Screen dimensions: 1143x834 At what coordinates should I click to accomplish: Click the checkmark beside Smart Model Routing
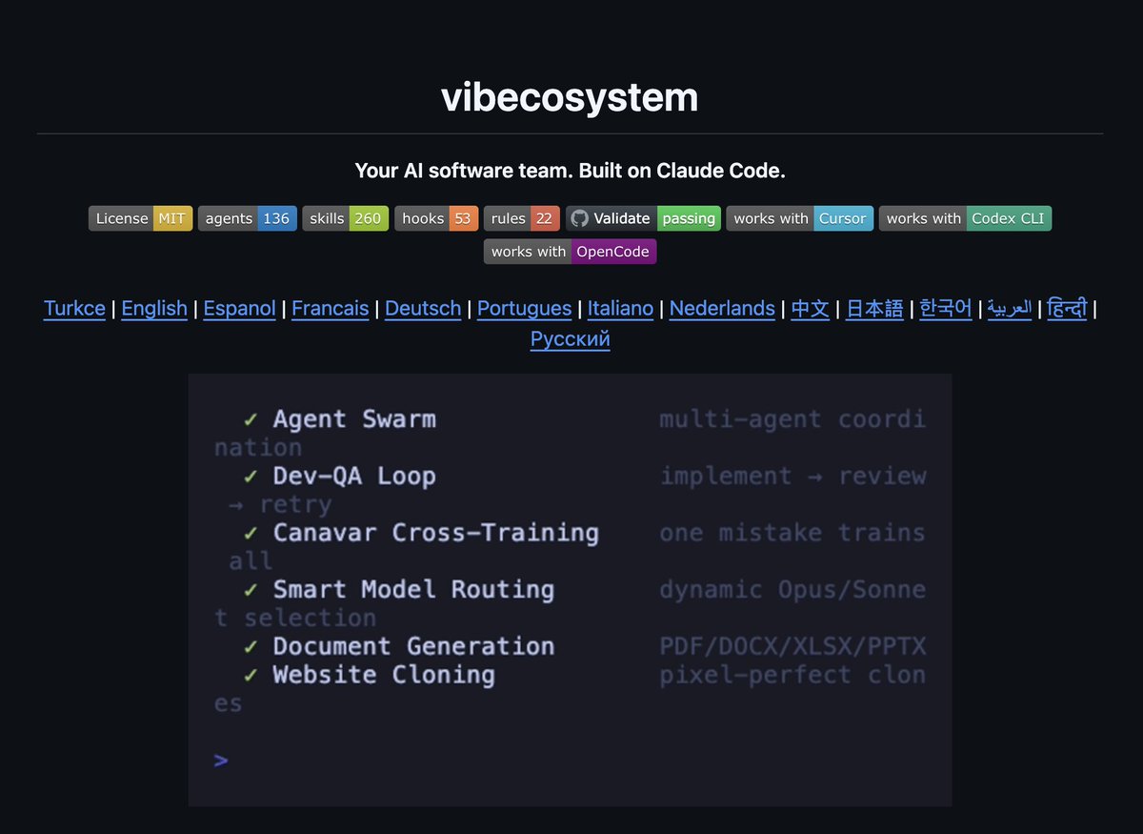pos(251,589)
